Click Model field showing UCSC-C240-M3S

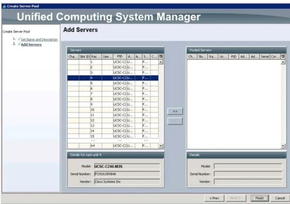point(127,166)
